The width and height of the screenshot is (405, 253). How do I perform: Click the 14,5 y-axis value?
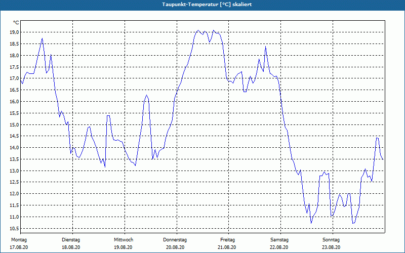pos(15,136)
